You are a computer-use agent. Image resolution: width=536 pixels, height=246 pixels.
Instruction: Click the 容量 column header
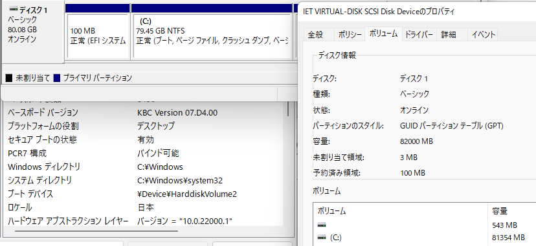point(512,211)
